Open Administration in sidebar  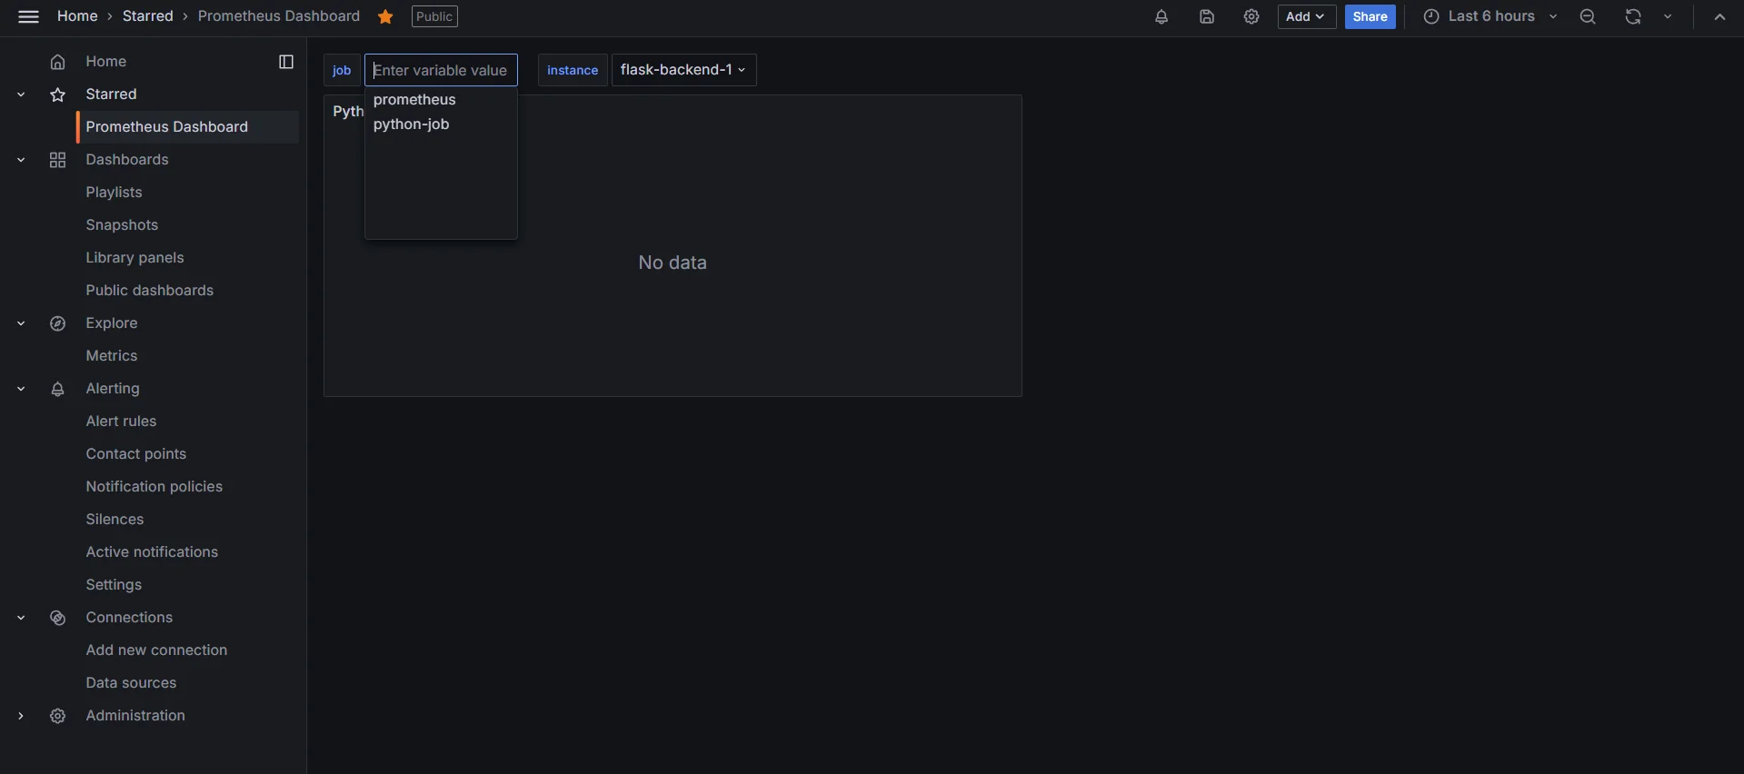(135, 716)
